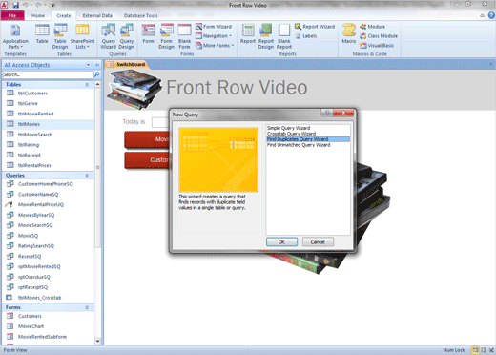
Task: Select the Labels report tool
Action: pyautogui.click(x=306, y=36)
